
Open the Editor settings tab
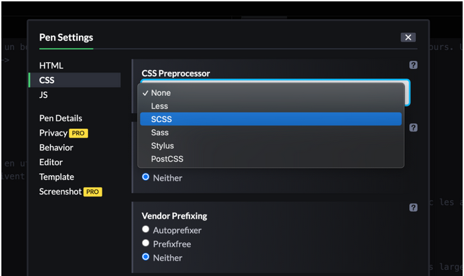tap(51, 162)
